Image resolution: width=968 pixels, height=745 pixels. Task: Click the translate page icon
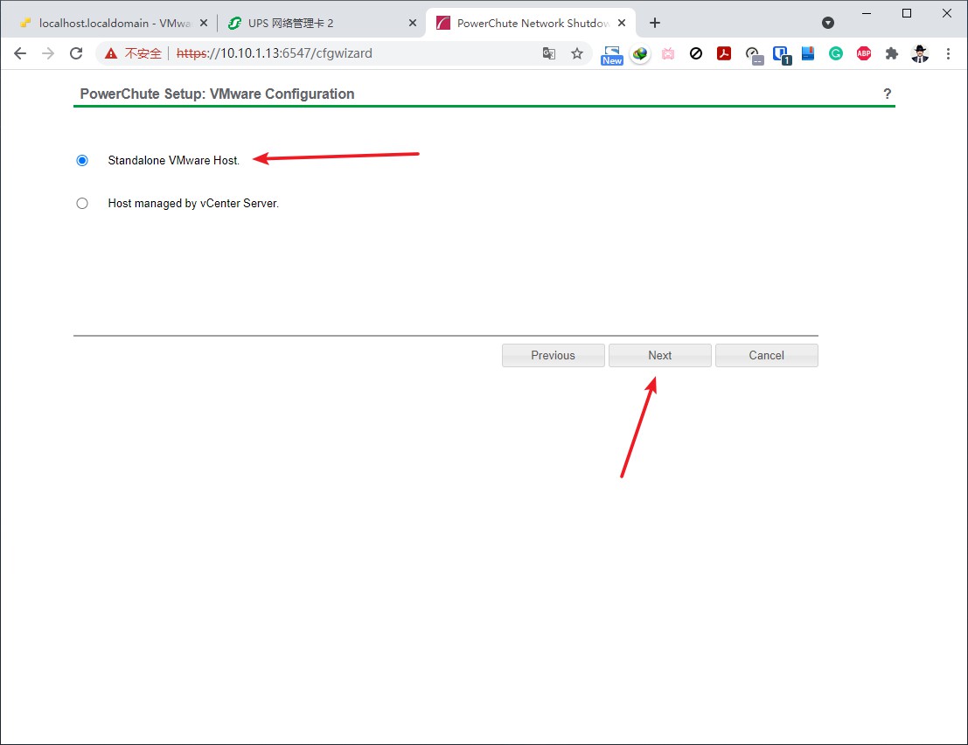click(x=549, y=53)
